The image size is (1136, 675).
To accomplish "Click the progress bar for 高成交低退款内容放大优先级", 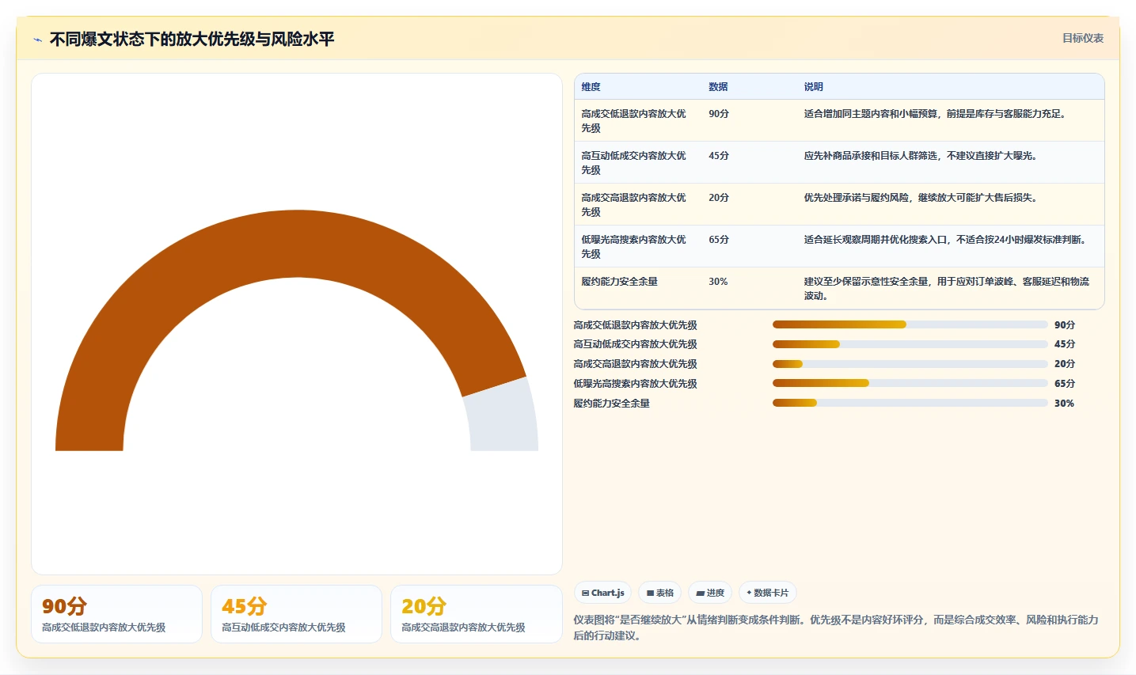I will (x=910, y=324).
